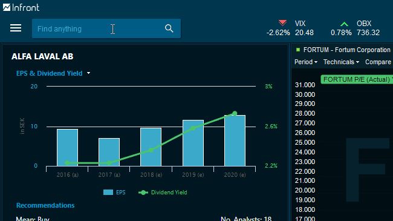The image size is (393, 221).
Task: Click the green FORTUM square indicator
Action: 298,50
